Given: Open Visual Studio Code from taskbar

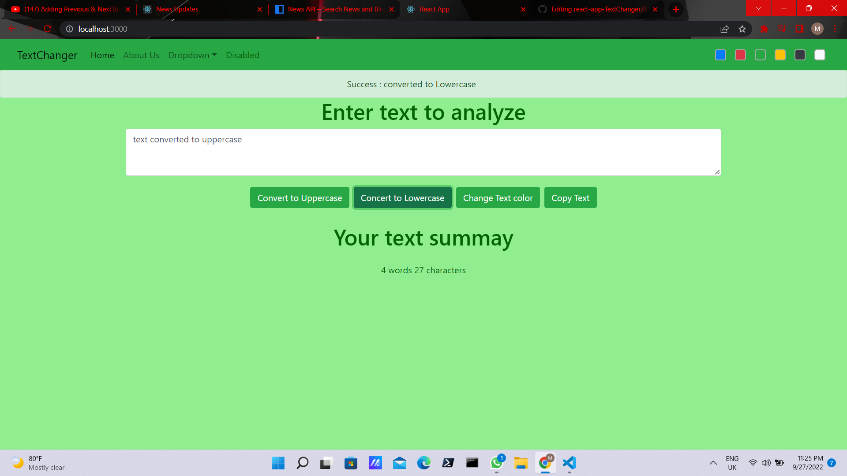Looking at the screenshot, I should (x=570, y=463).
